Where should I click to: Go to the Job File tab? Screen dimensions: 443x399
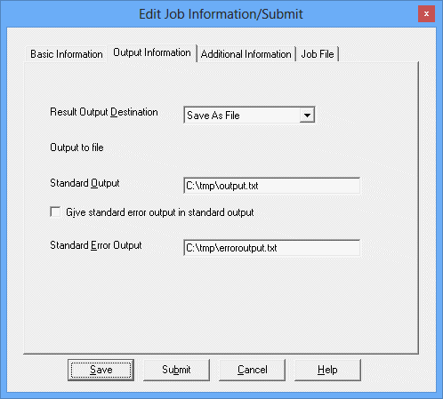[x=318, y=54]
